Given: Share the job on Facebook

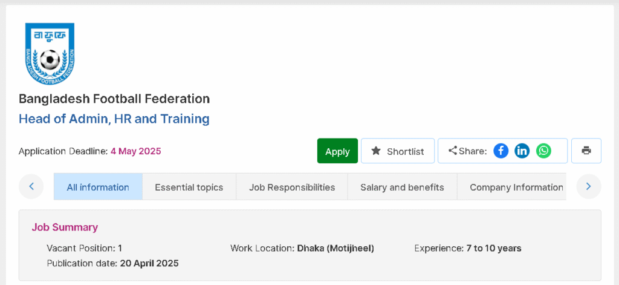Looking at the screenshot, I should coord(501,151).
